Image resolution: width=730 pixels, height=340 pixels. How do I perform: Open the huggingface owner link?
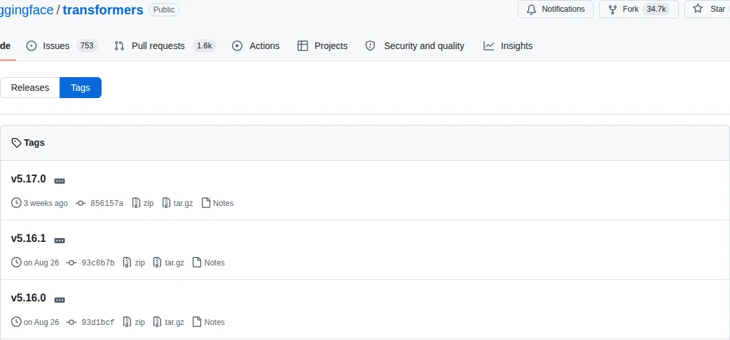26,10
